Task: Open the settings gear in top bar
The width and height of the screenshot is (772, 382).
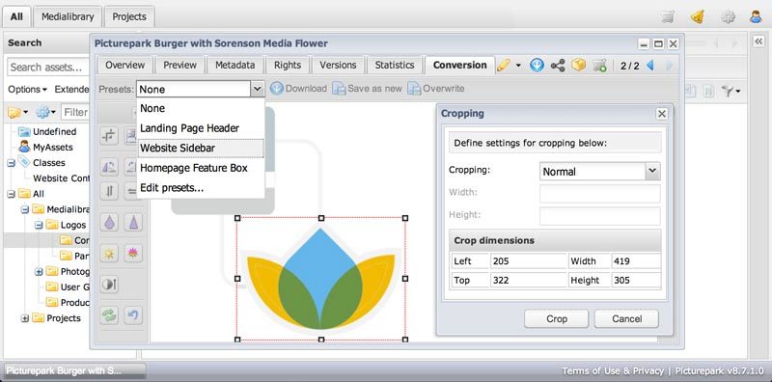Action: (728, 17)
